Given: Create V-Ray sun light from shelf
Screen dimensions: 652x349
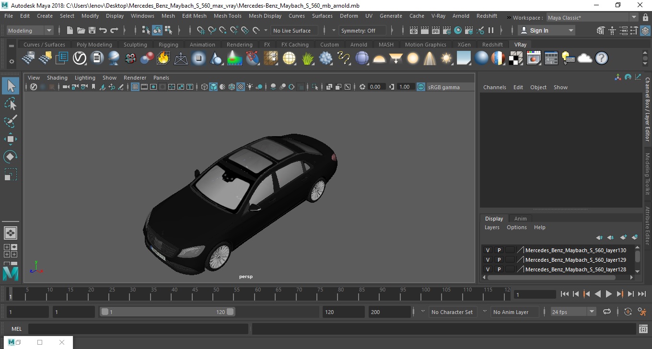Looking at the screenshot, I should click(446, 58).
